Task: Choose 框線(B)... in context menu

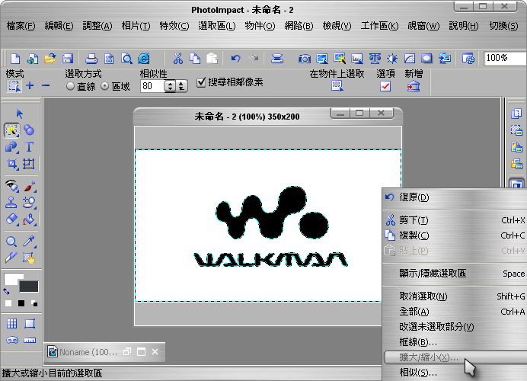Action: coord(455,342)
